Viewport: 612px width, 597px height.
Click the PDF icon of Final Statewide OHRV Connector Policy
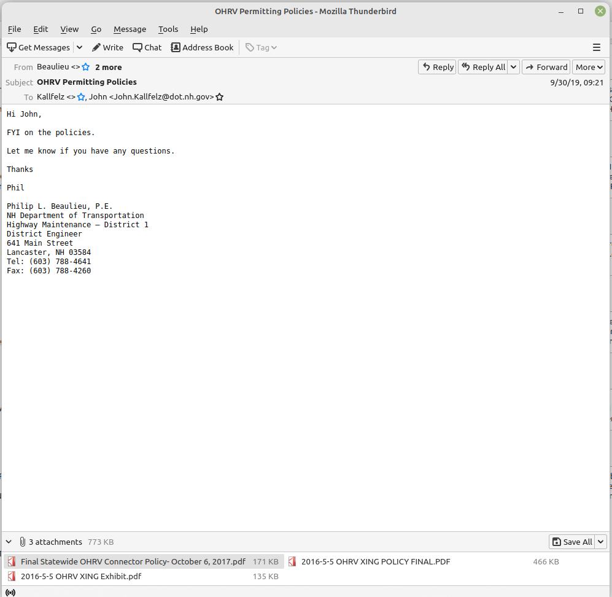point(12,561)
